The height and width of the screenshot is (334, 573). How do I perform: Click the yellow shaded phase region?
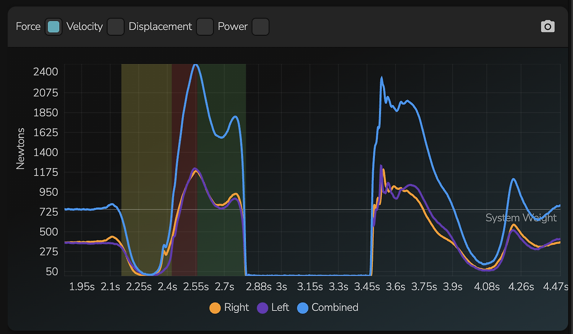146,170
